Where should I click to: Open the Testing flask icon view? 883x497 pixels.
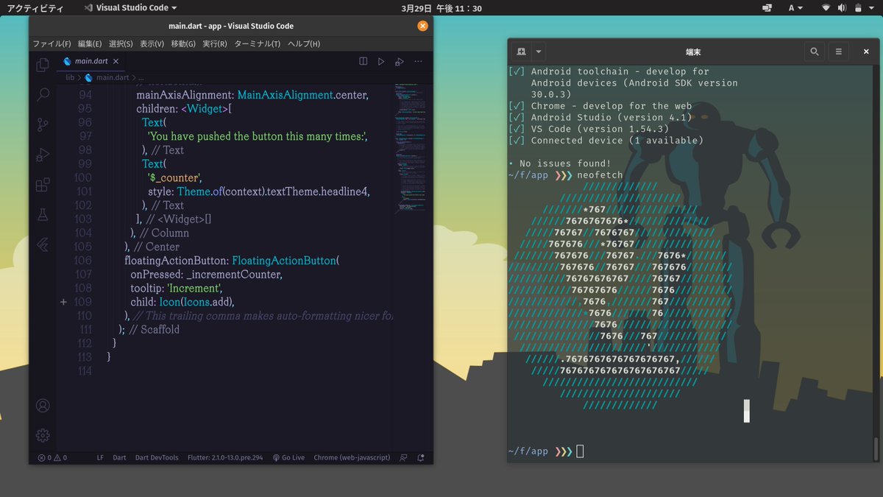[x=43, y=215]
